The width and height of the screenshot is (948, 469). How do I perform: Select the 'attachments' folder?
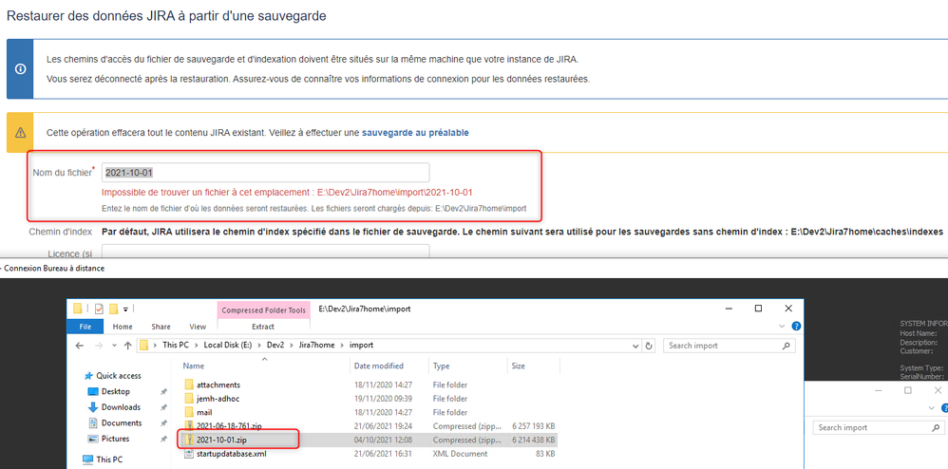tap(218, 385)
